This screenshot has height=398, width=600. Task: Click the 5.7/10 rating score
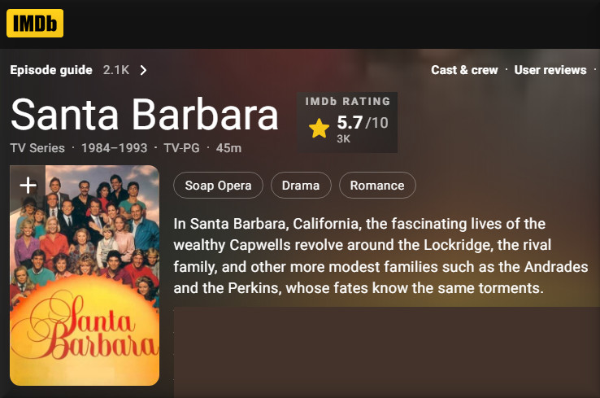click(x=363, y=123)
